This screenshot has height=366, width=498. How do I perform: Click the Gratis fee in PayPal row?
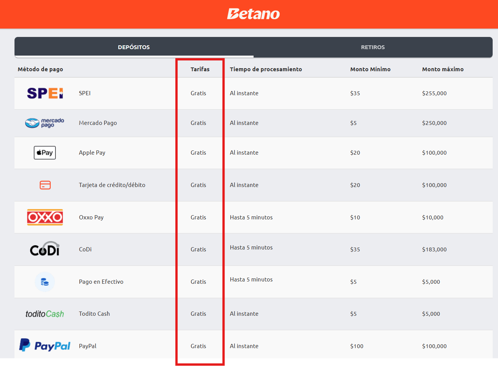(198, 346)
